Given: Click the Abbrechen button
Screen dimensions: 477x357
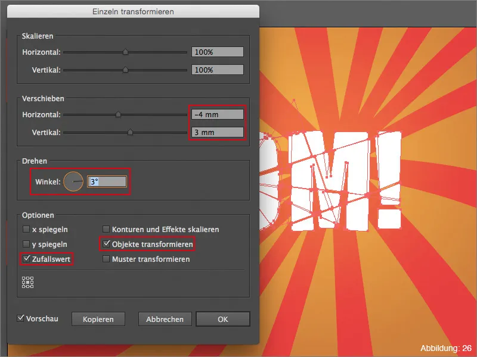Looking at the screenshot, I should point(165,319).
